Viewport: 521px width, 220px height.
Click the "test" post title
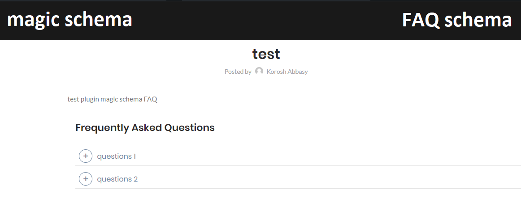click(x=266, y=55)
